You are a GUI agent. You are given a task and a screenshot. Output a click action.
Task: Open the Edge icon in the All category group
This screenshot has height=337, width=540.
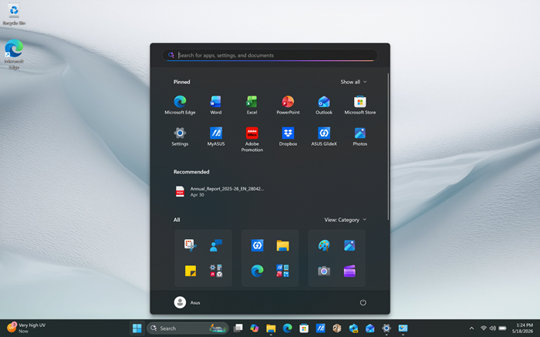coord(257,271)
